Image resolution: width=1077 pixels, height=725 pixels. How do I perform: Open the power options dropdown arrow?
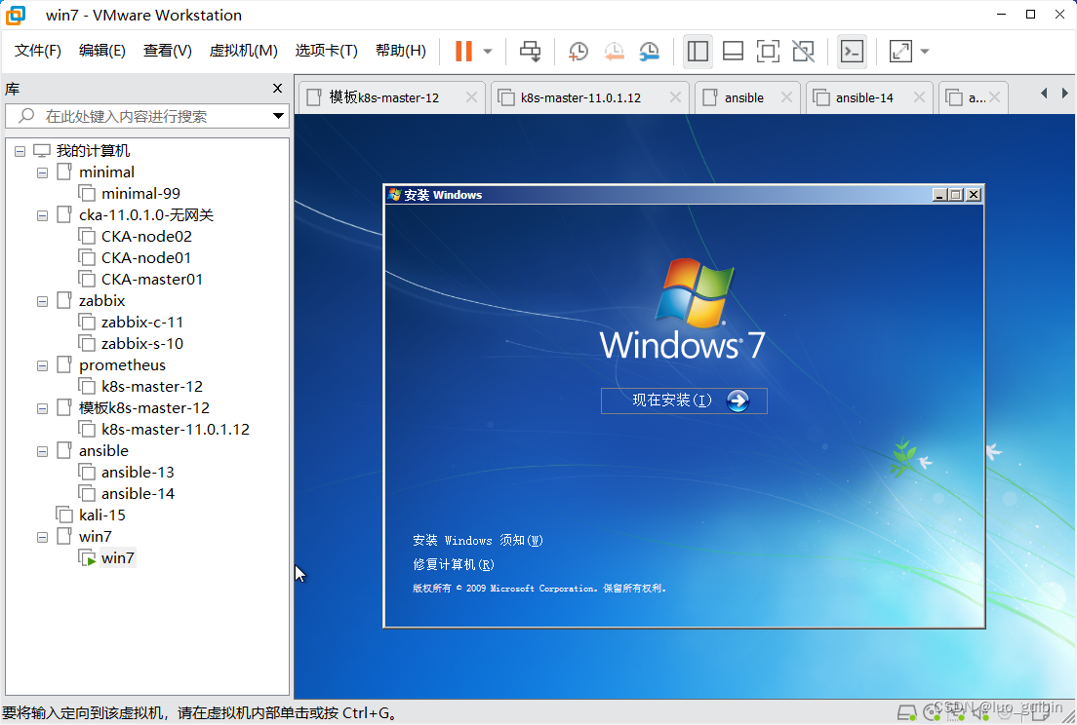[488, 51]
